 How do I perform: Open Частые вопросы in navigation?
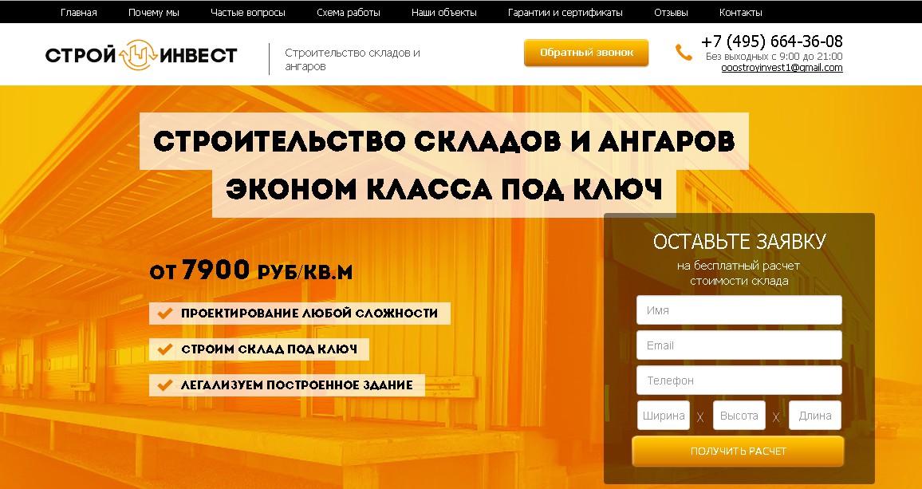point(247,12)
